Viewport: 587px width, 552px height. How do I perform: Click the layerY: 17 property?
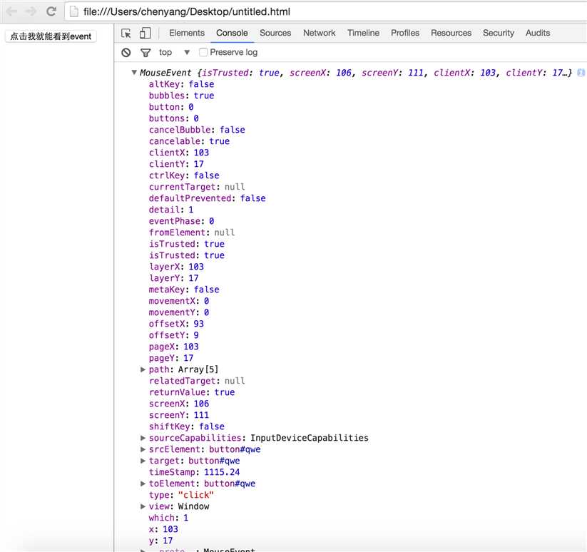coord(174,278)
